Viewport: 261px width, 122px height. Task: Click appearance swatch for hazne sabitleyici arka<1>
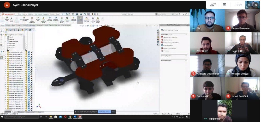pyautogui.click(x=31, y=52)
